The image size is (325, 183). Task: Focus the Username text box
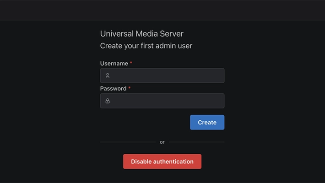click(x=162, y=75)
